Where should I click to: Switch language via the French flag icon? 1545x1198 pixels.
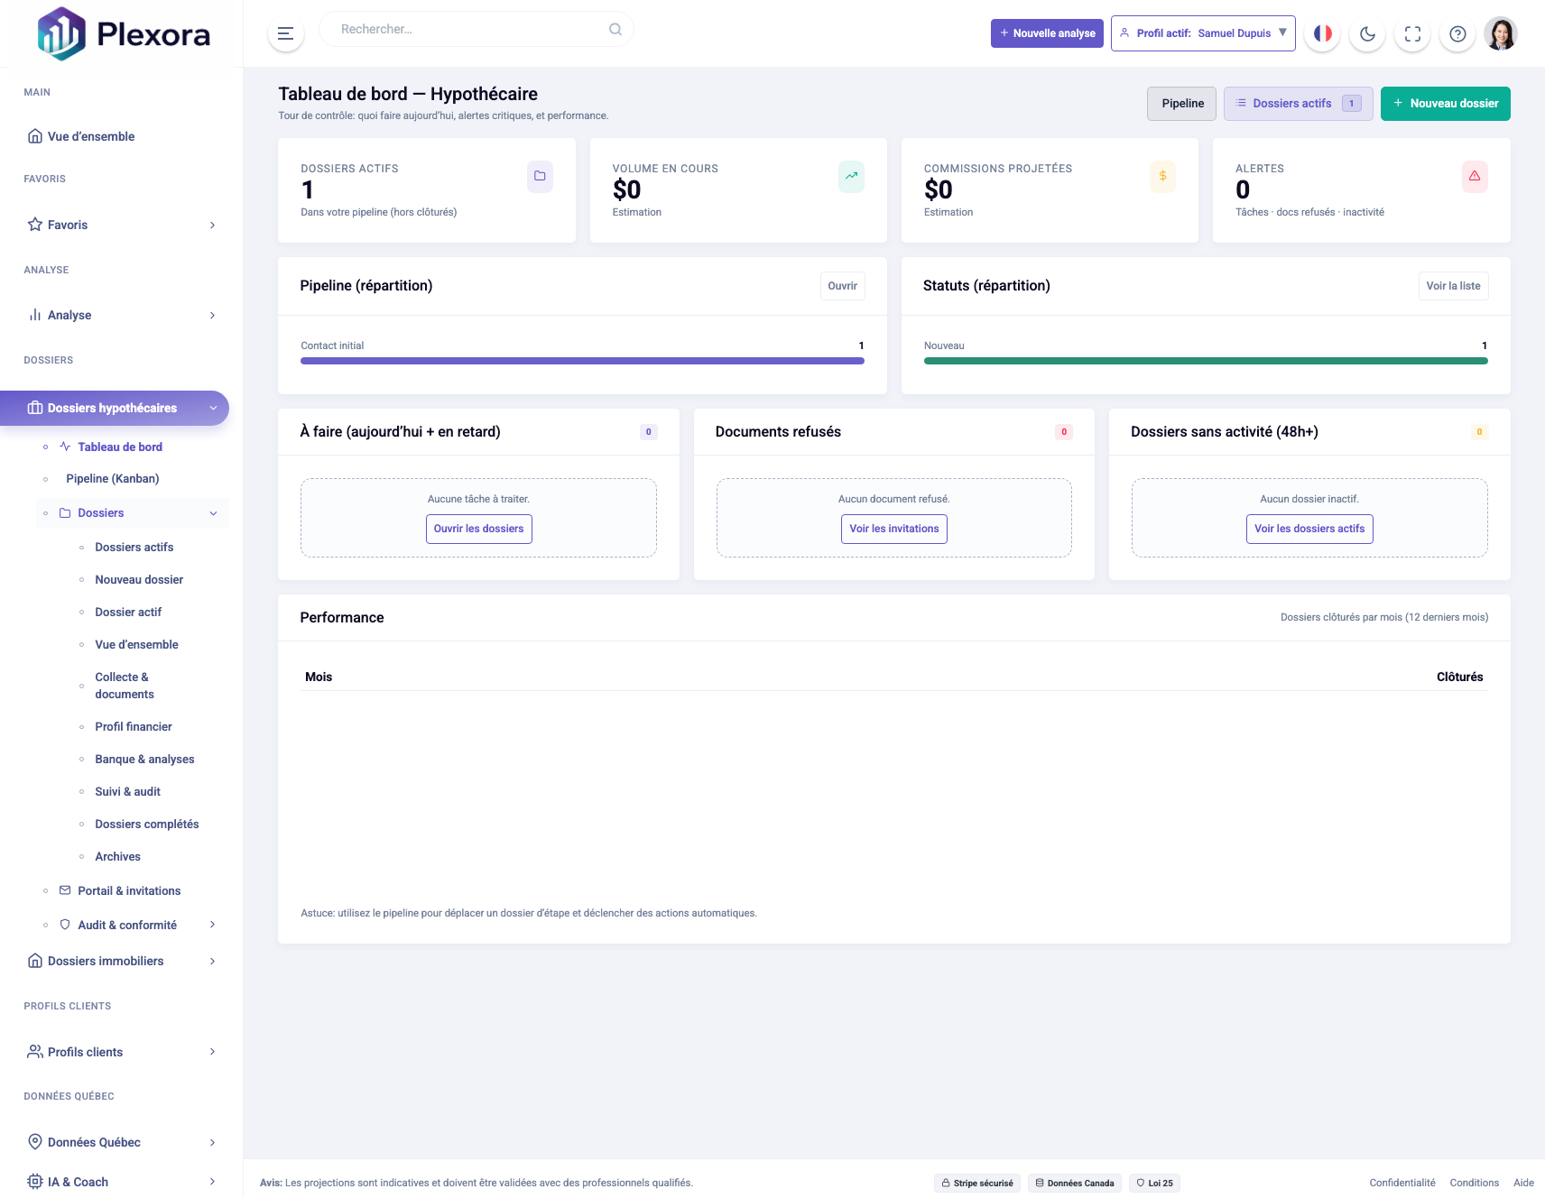tap(1323, 33)
